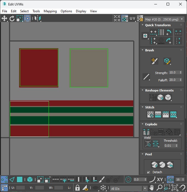The image size is (187, 192).
Task: Click the XY soft selection space button
Action: pyautogui.click(x=160, y=179)
